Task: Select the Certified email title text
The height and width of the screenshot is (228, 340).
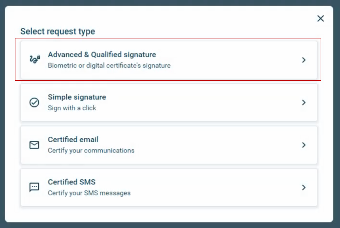Action: pos(73,140)
